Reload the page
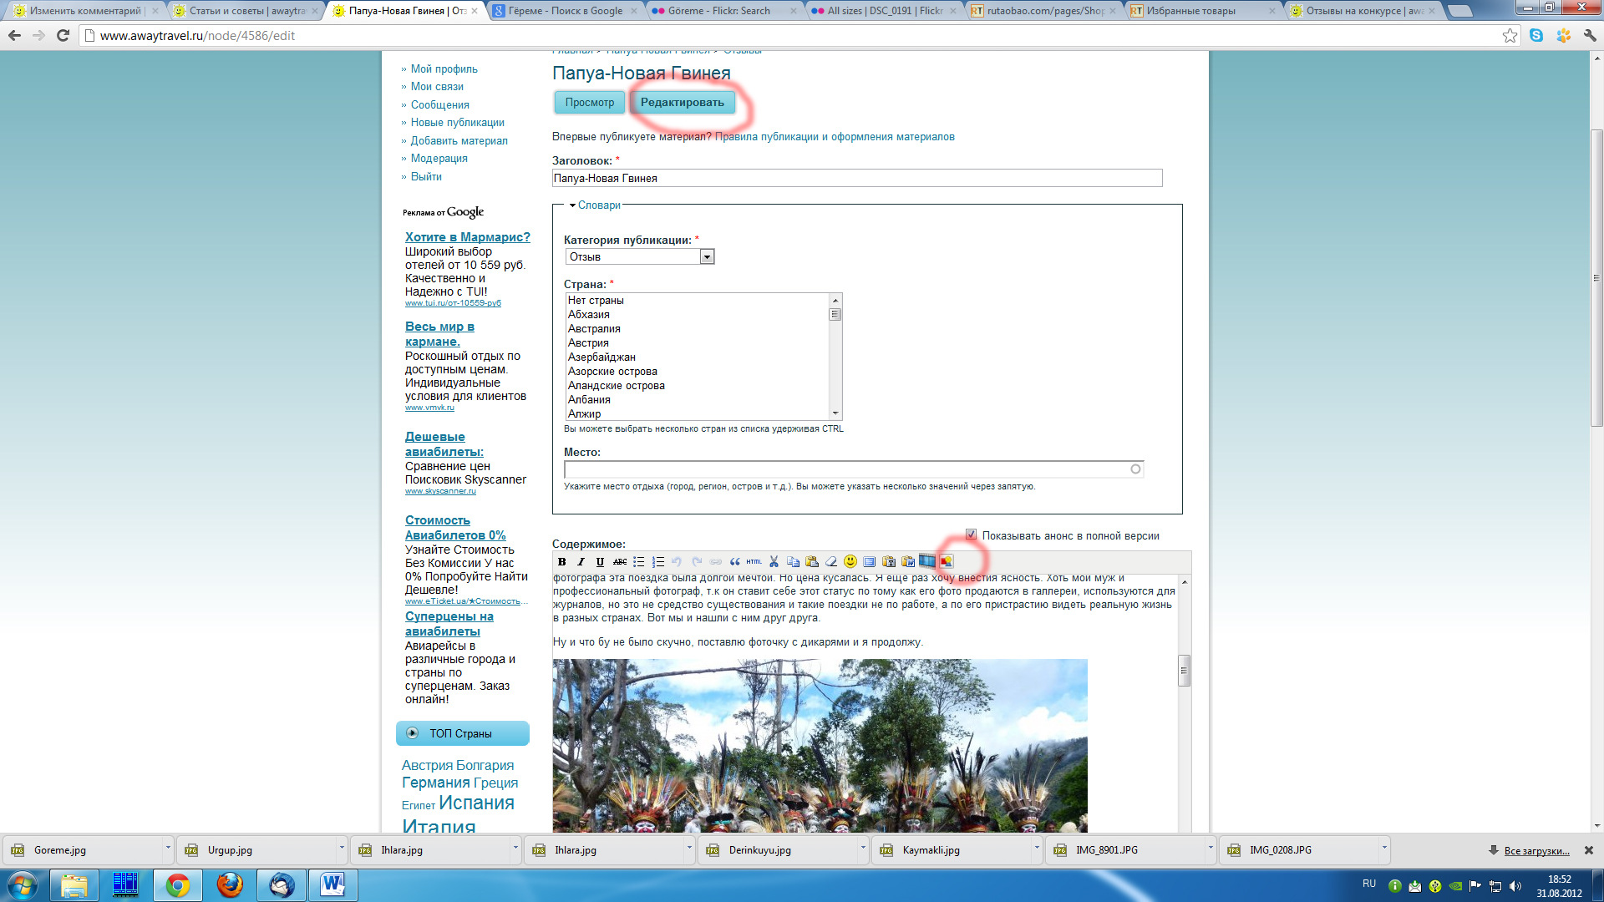The image size is (1604, 902). tap(63, 35)
